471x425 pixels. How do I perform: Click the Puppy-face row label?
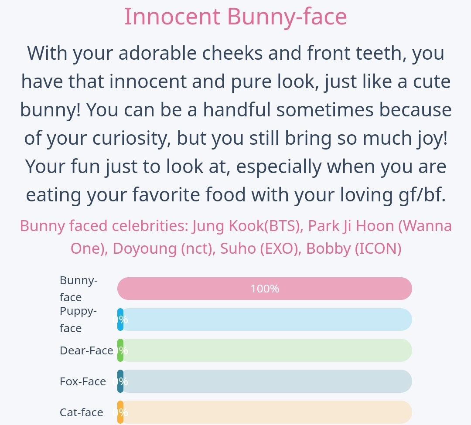(x=78, y=320)
